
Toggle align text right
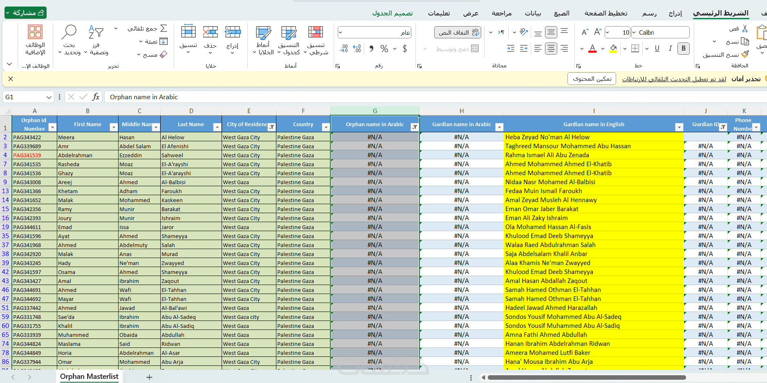[x=564, y=49]
